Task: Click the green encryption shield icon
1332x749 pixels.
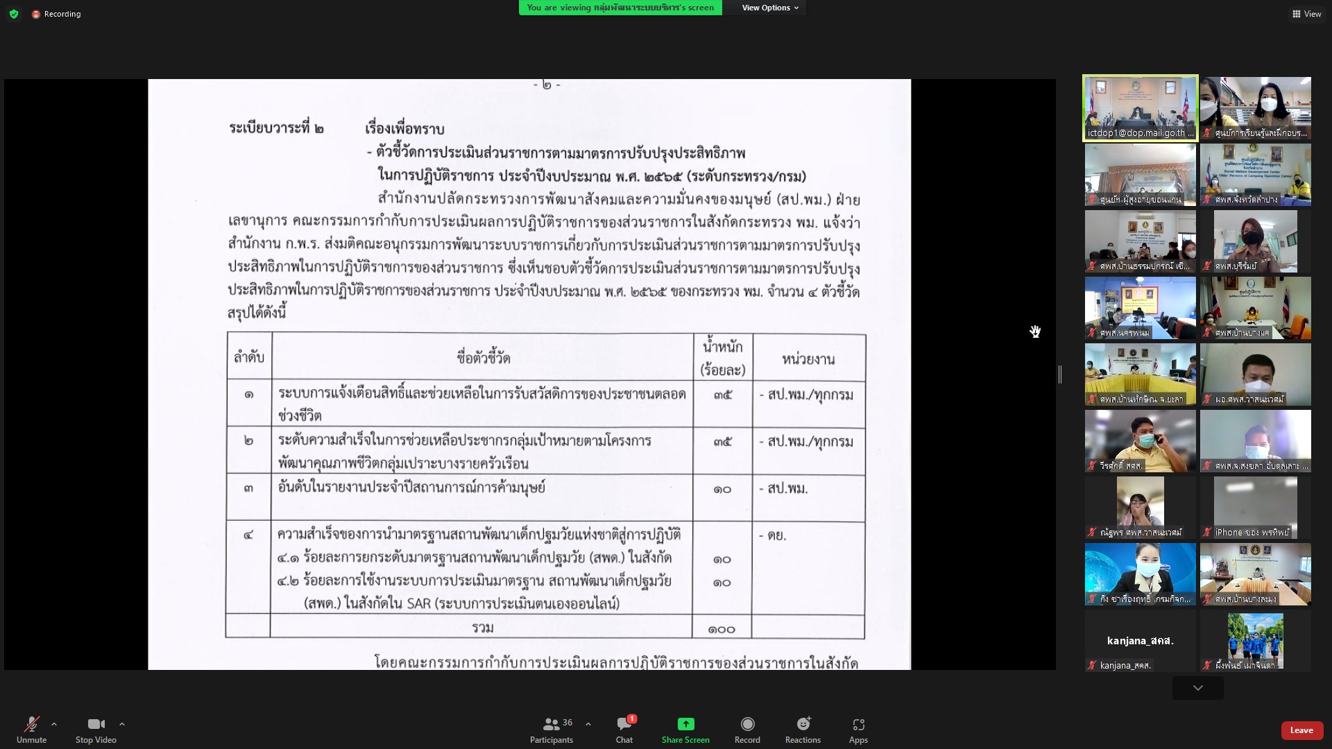Action: [14, 14]
